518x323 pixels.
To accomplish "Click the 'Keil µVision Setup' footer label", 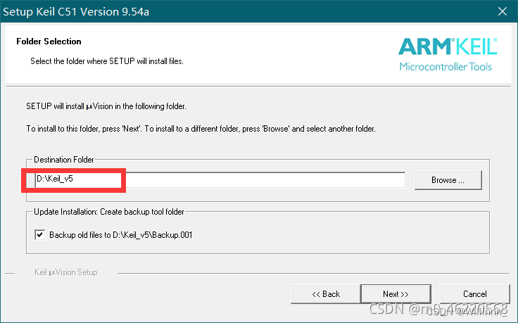I will 66,272.
